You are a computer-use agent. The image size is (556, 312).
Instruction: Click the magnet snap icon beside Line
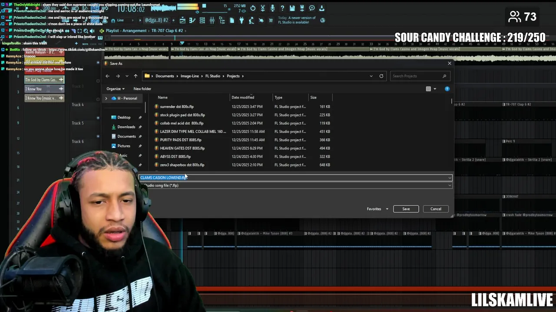[x=113, y=20]
